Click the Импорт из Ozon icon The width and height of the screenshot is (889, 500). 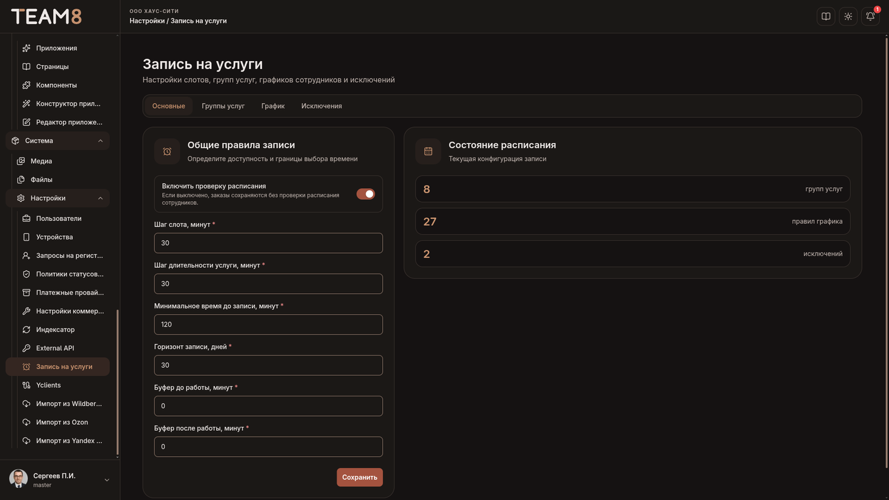tap(27, 422)
